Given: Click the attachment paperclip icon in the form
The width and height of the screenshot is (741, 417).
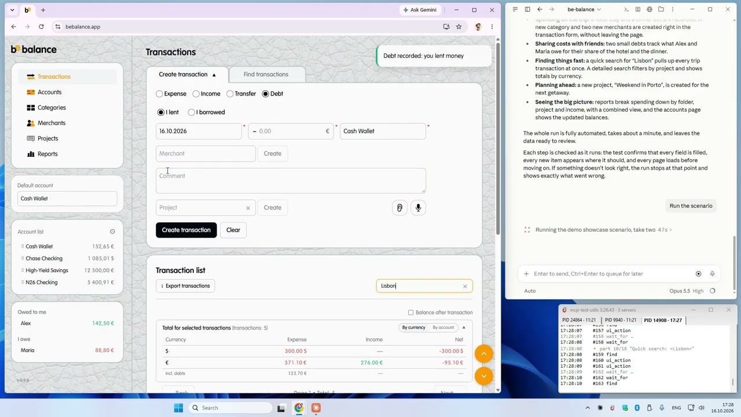Looking at the screenshot, I should click(399, 207).
